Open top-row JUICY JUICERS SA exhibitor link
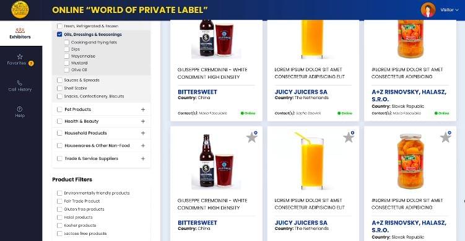The height and width of the screenshot is (241, 465). point(301,92)
